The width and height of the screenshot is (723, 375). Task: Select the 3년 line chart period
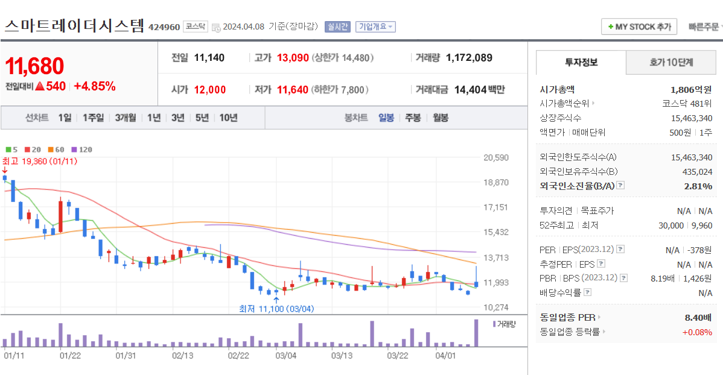pyautogui.click(x=178, y=118)
